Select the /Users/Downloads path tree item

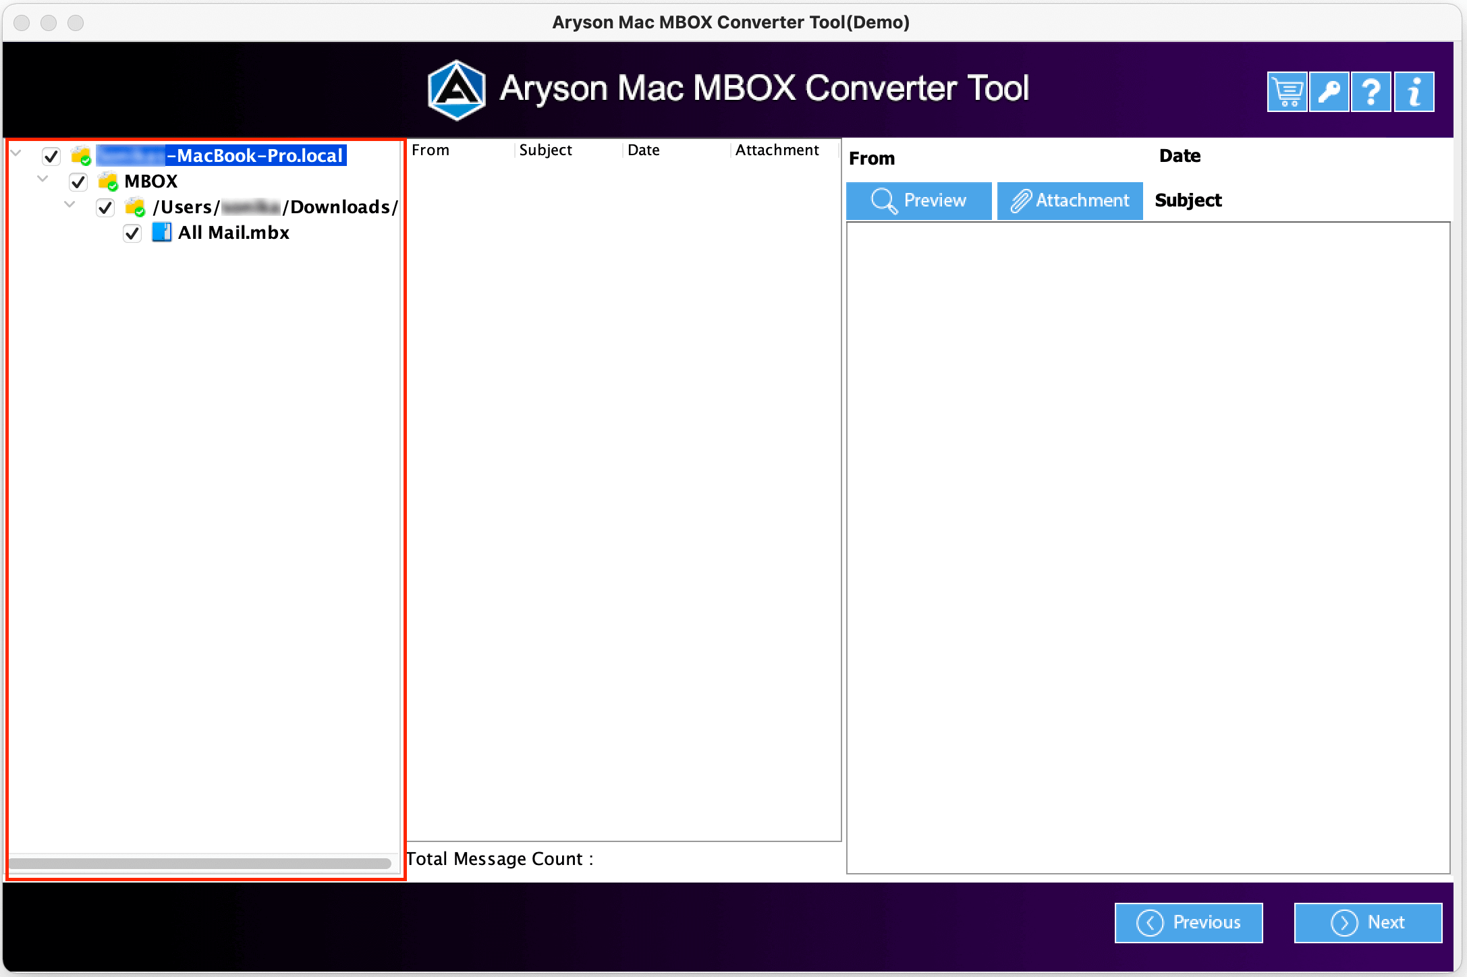click(275, 207)
